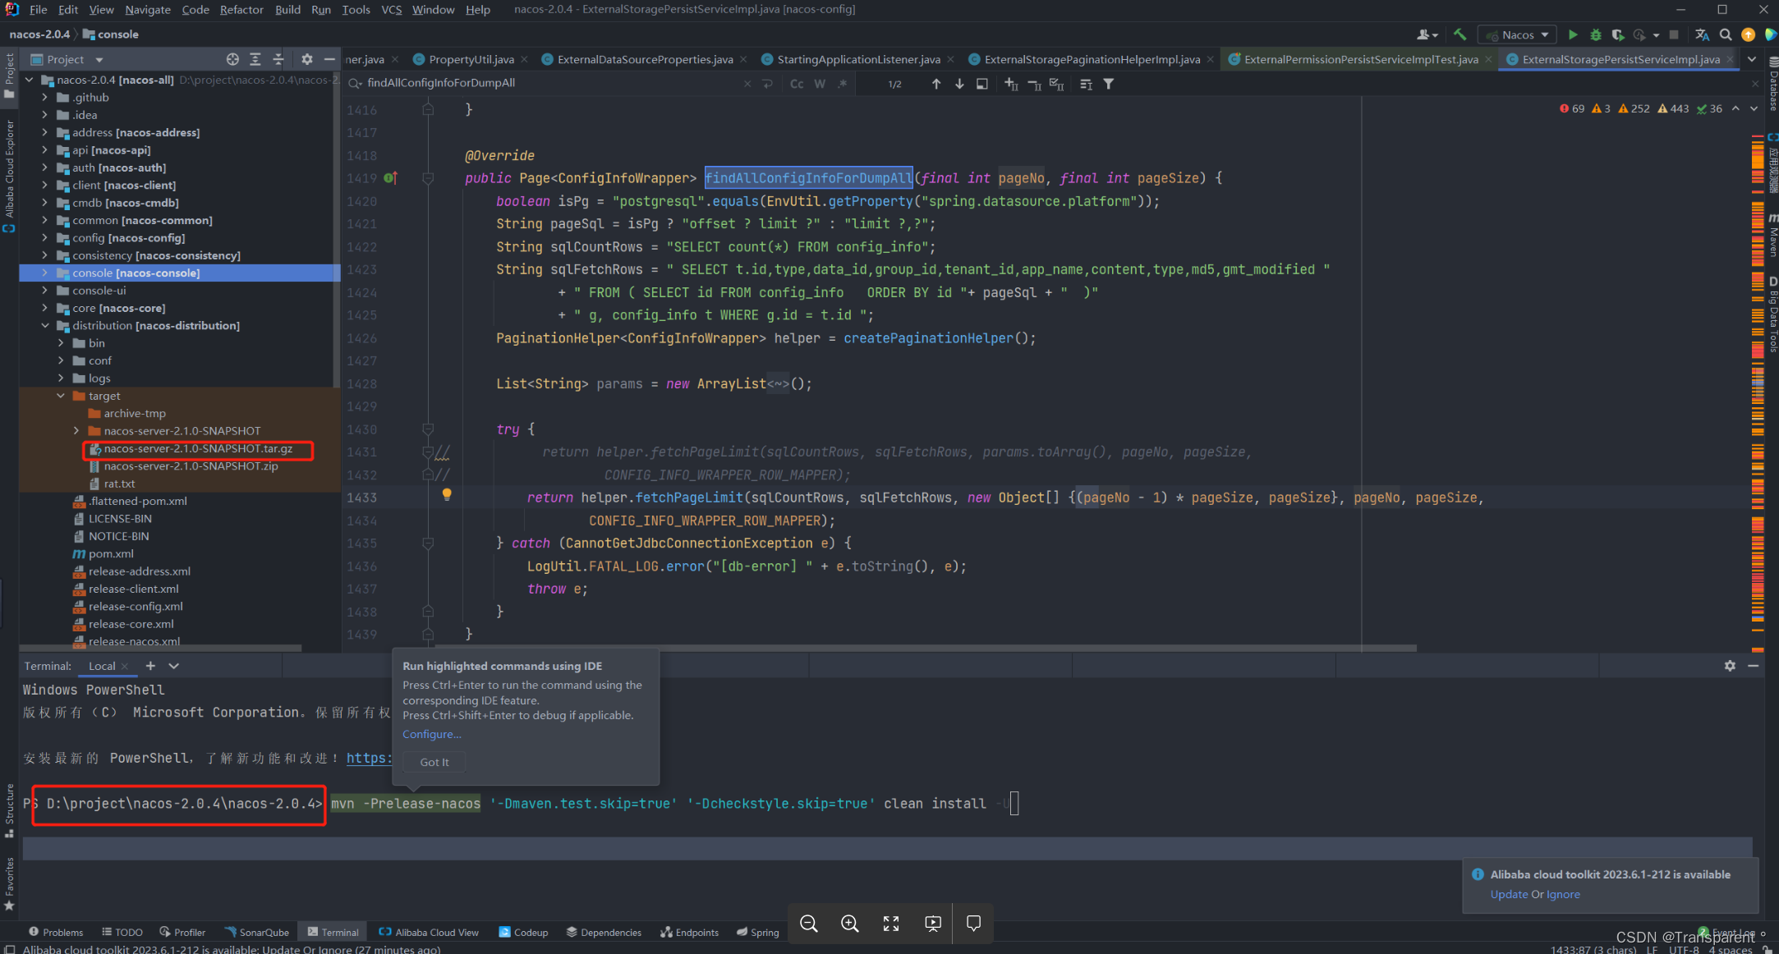Open the Navigate menu

148,9
